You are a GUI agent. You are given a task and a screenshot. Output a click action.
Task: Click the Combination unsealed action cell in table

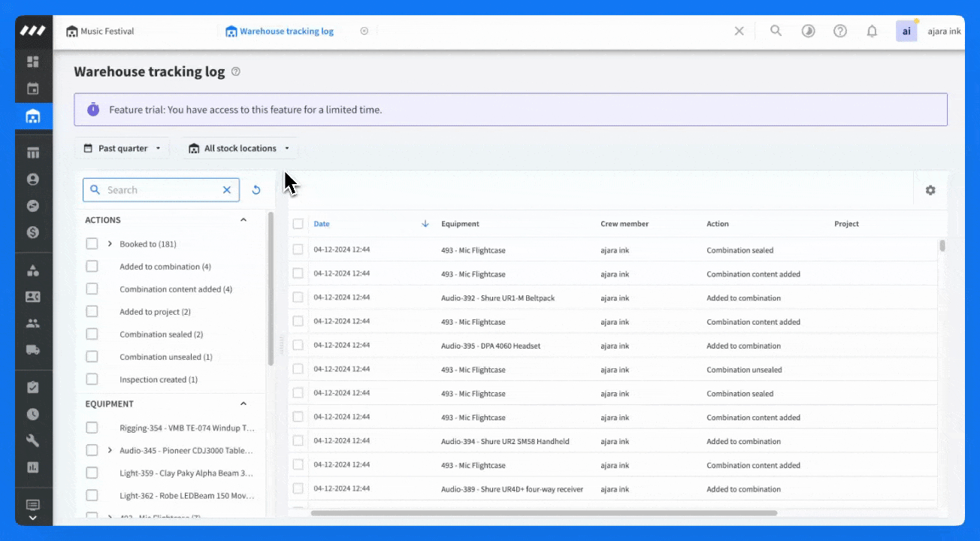[x=744, y=370]
